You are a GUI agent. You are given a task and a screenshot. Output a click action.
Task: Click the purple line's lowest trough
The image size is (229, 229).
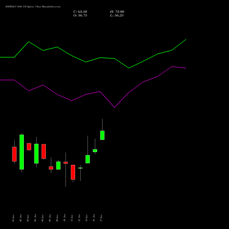pyautogui.click(x=114, y=107)
